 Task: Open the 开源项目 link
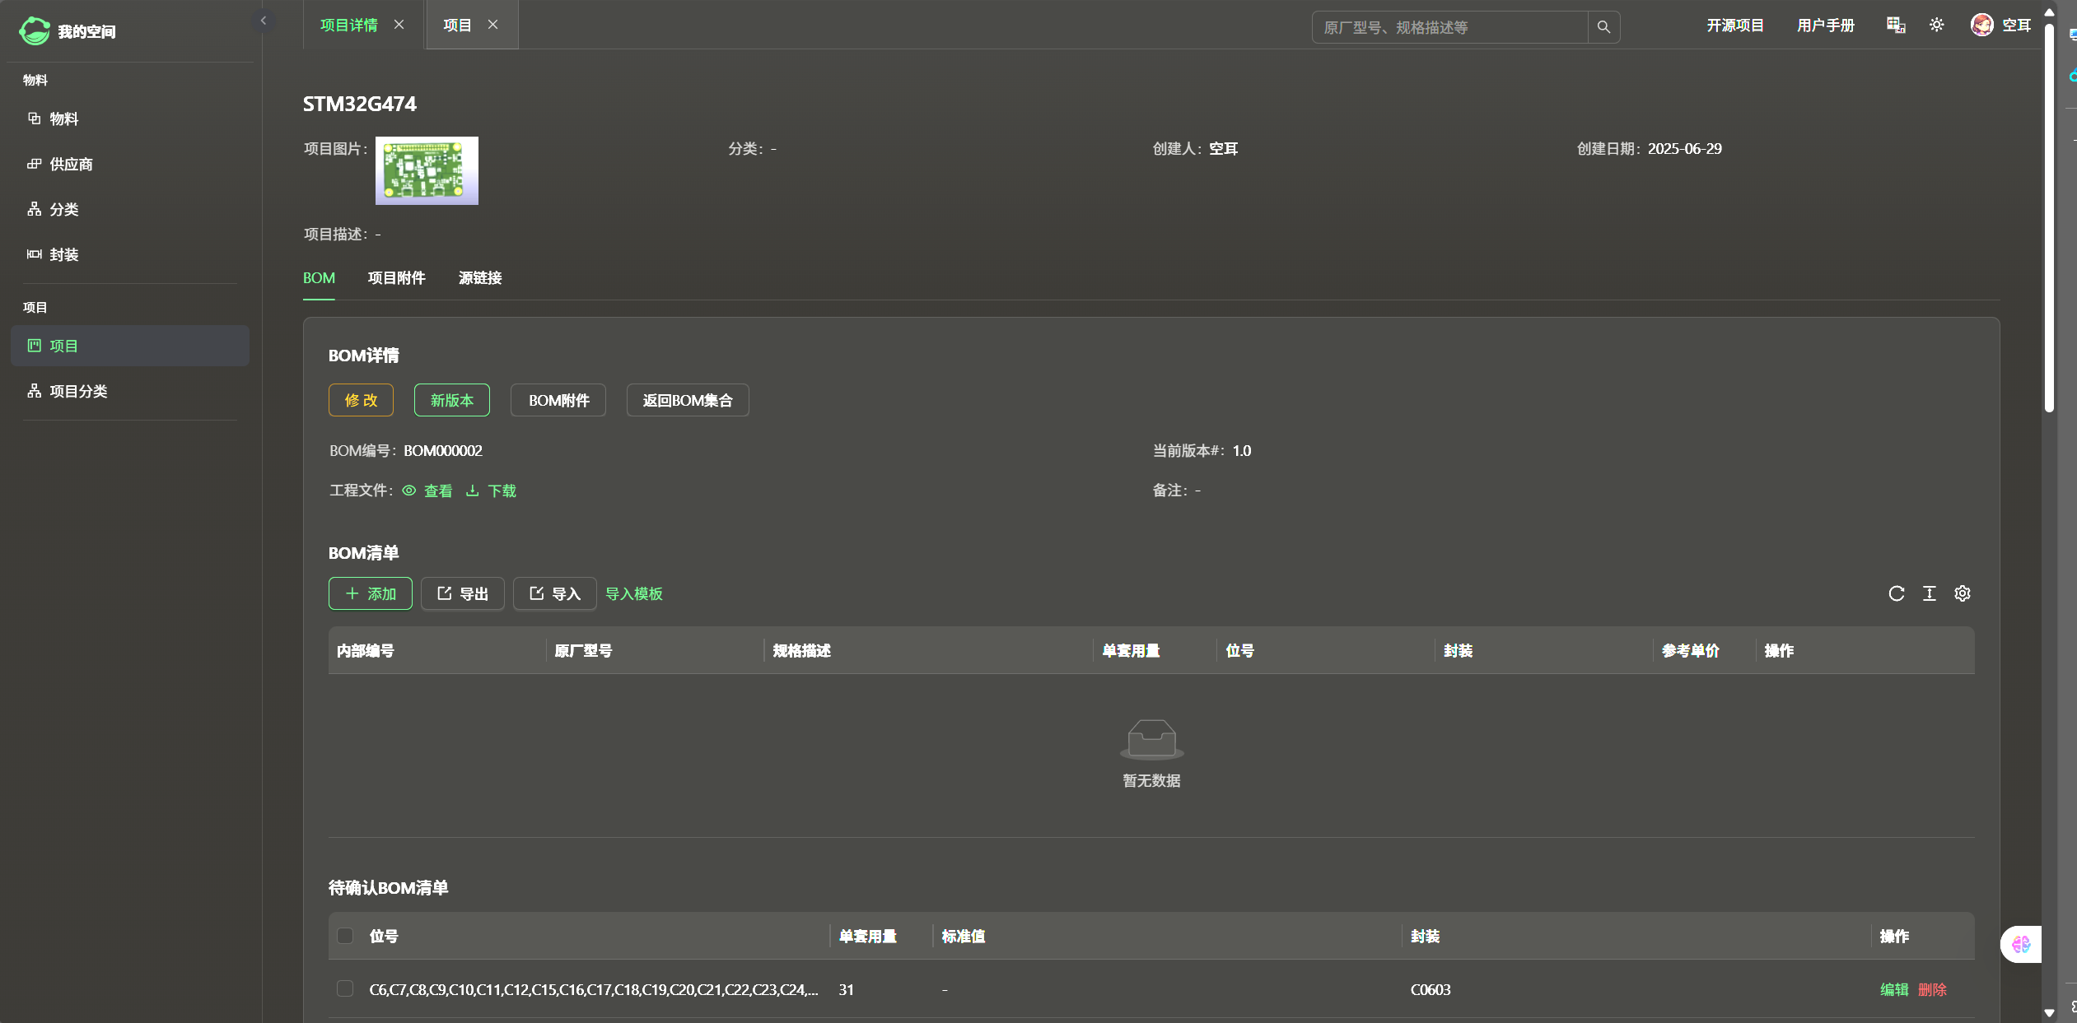1735,26
